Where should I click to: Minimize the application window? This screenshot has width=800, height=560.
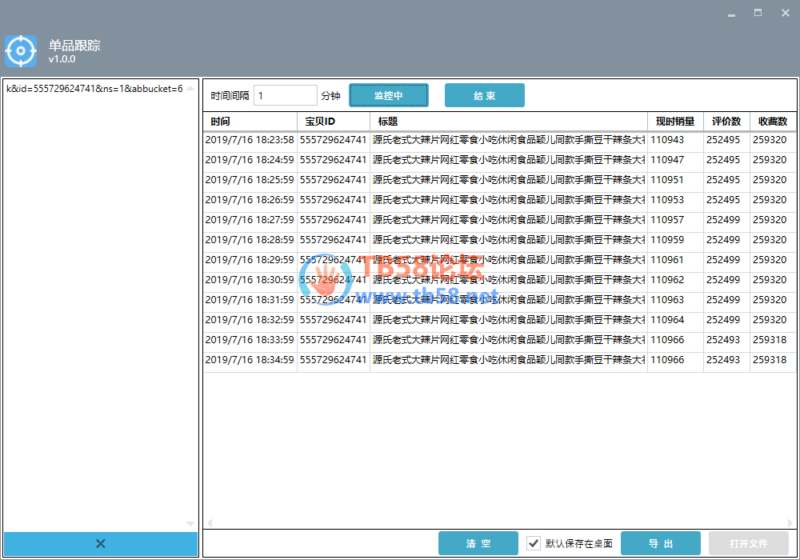(732, 14)
